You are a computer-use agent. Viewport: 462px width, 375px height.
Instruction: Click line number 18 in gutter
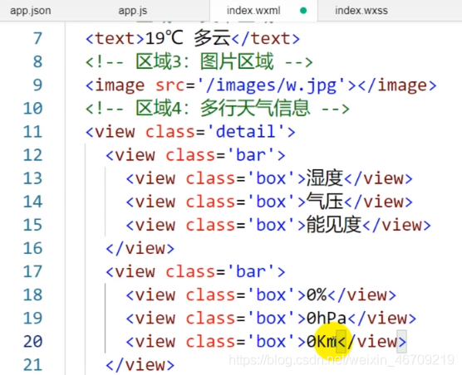[x=33, y=295]
